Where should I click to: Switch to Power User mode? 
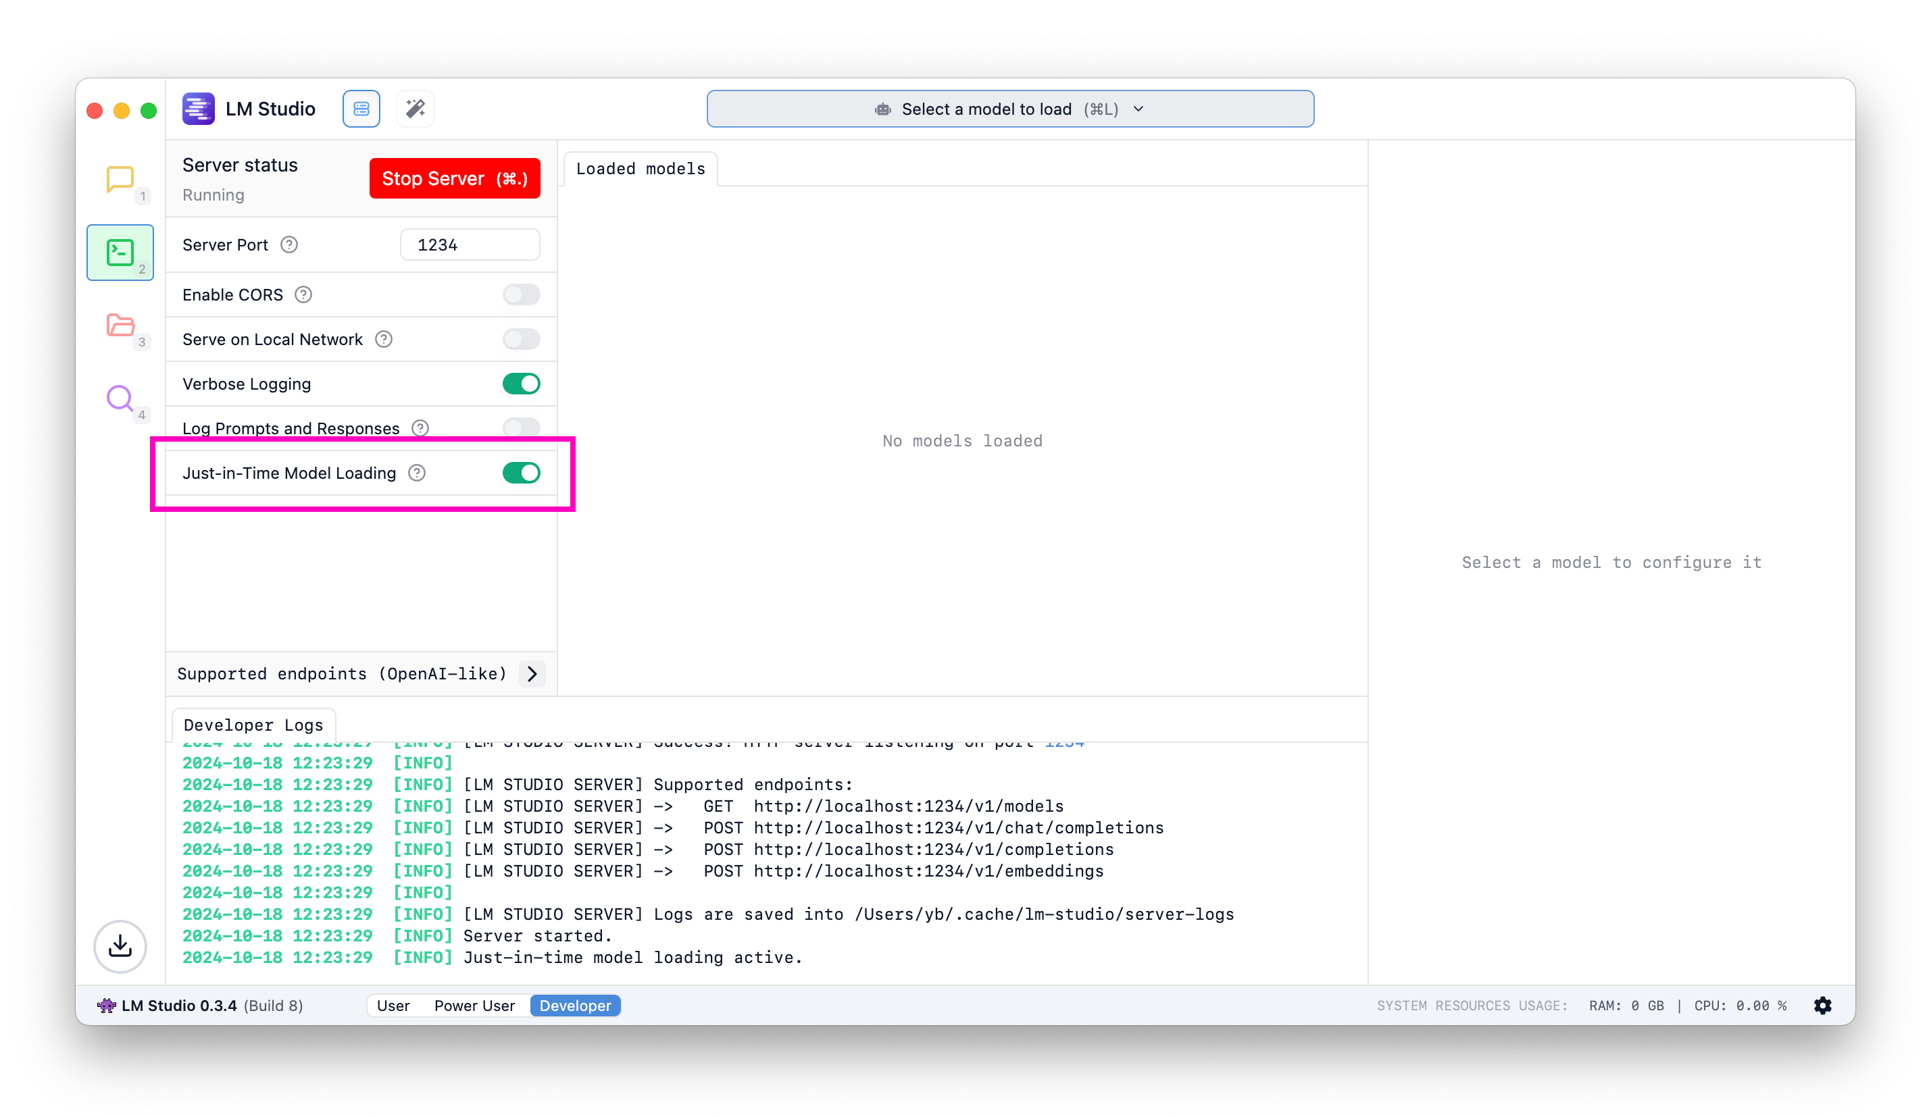(474, 1005)
